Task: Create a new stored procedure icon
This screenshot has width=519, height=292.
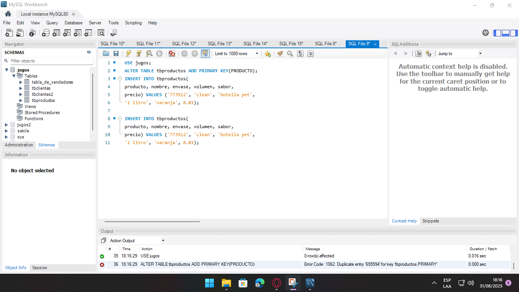Action: pos(78,33)
